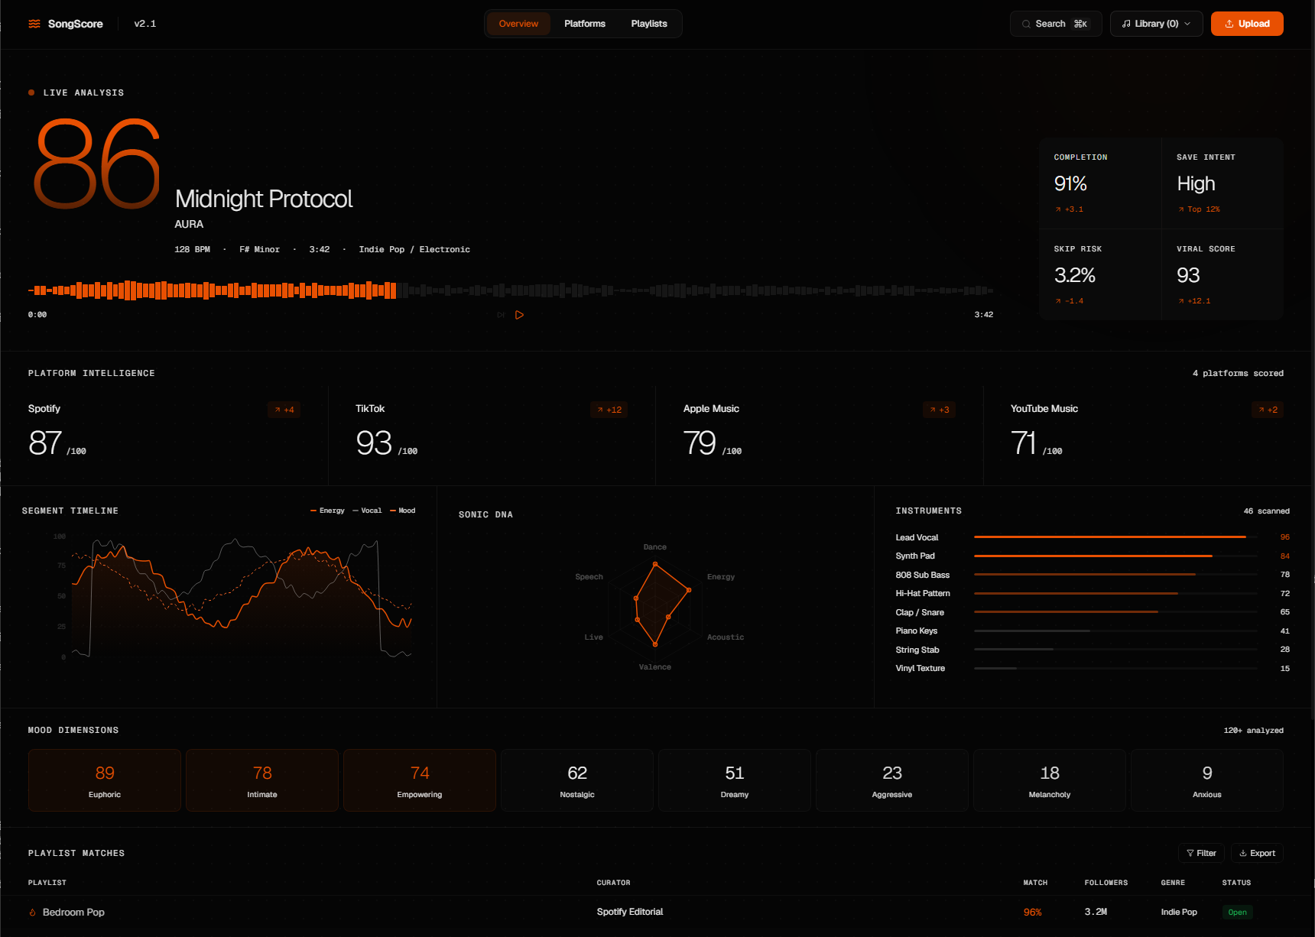
Task: Click the flame icon beside Bedroom Pop
Action: click(33, 913)
